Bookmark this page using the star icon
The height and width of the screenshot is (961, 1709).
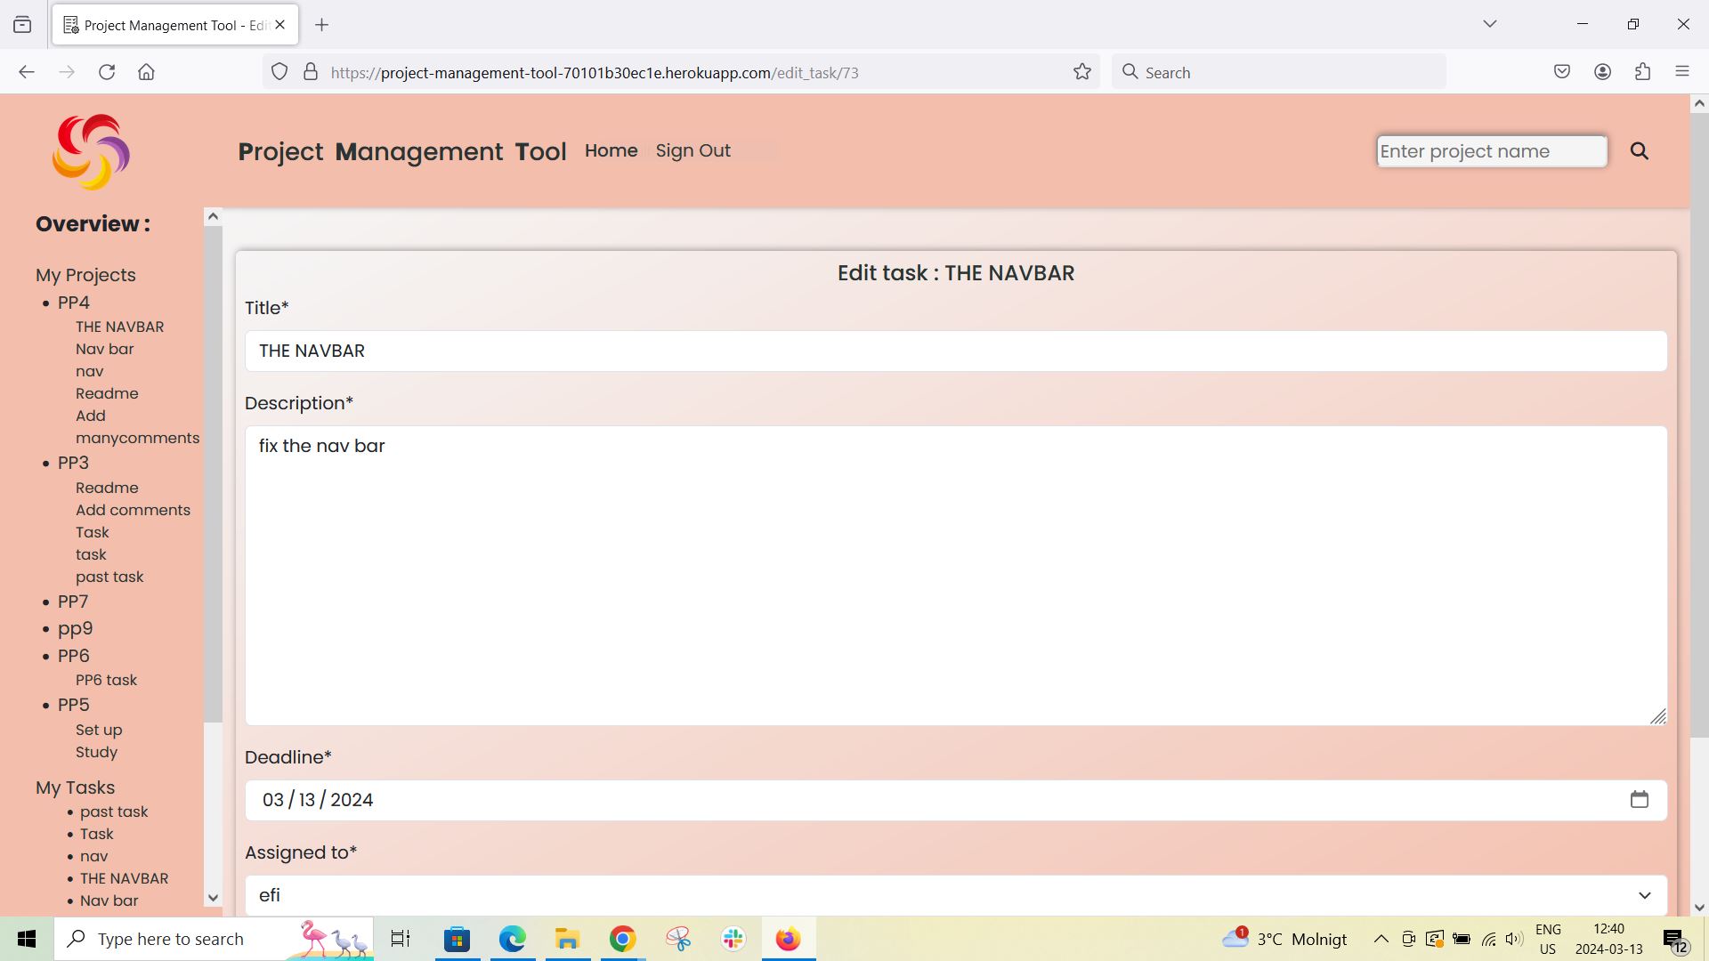(1081, 72)
